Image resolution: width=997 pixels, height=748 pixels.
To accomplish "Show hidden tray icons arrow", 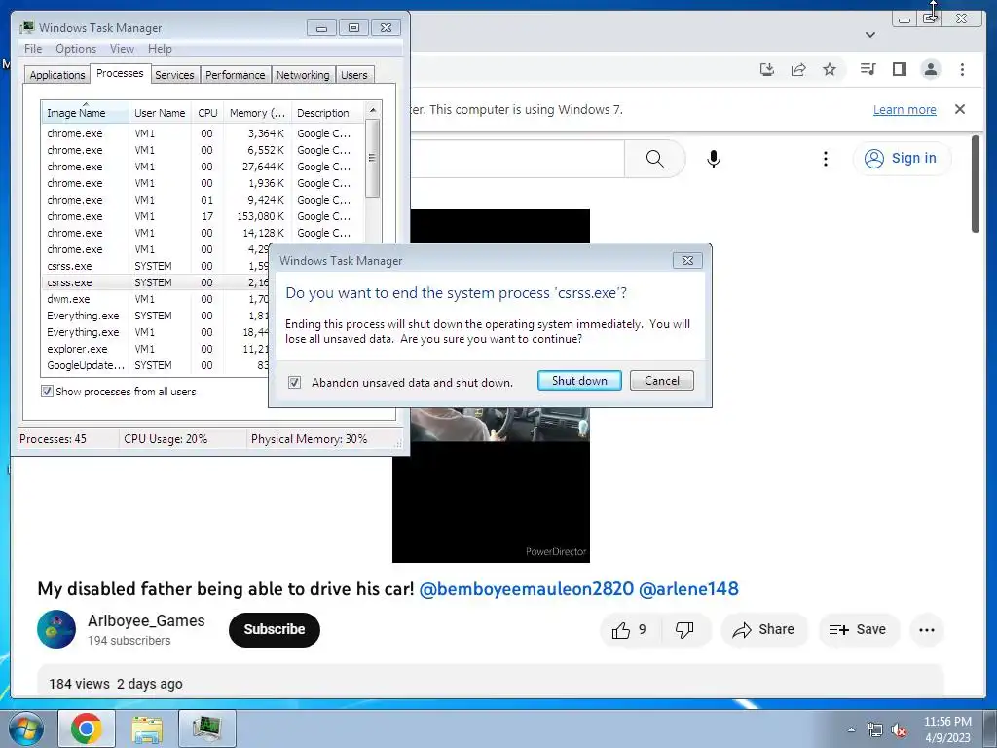I will (x=851, y=729).
